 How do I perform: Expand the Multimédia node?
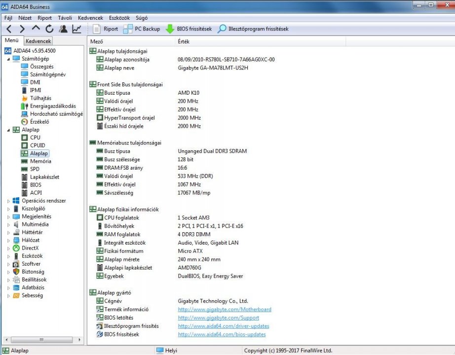point(8,224)
